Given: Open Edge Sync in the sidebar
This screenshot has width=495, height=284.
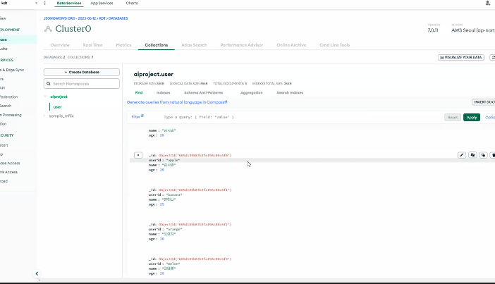Looking at the screenshot, I should (13, 70).
